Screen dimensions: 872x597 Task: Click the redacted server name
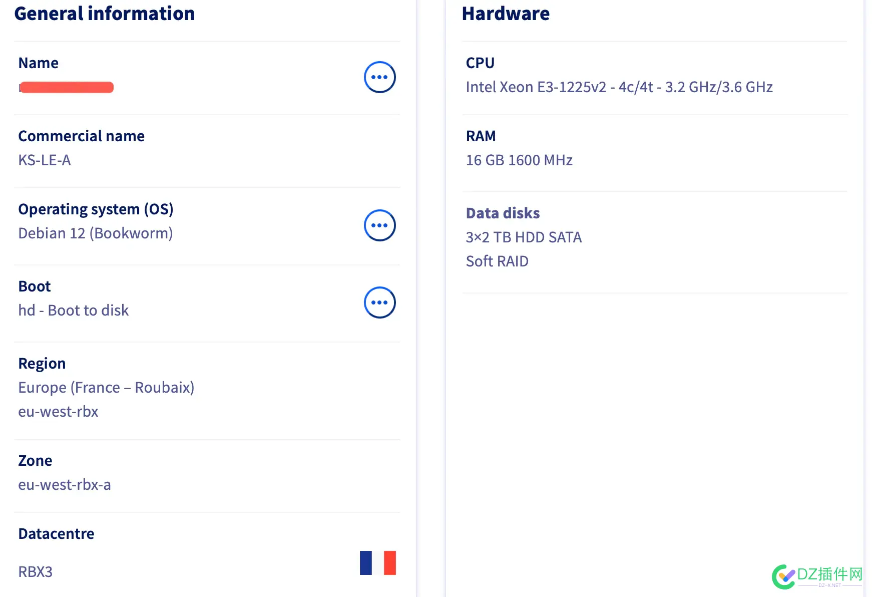click(x=66, y=88)
